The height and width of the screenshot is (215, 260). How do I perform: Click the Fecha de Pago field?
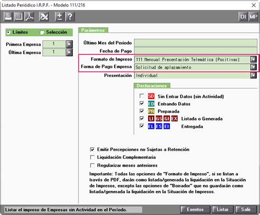coord(195,51)
